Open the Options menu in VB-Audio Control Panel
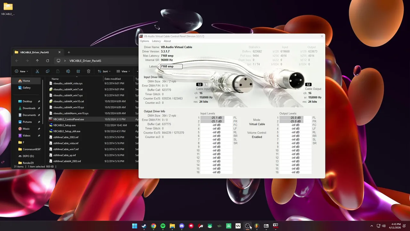The height and width of the screenshot is (231, 410). [144, 41]
